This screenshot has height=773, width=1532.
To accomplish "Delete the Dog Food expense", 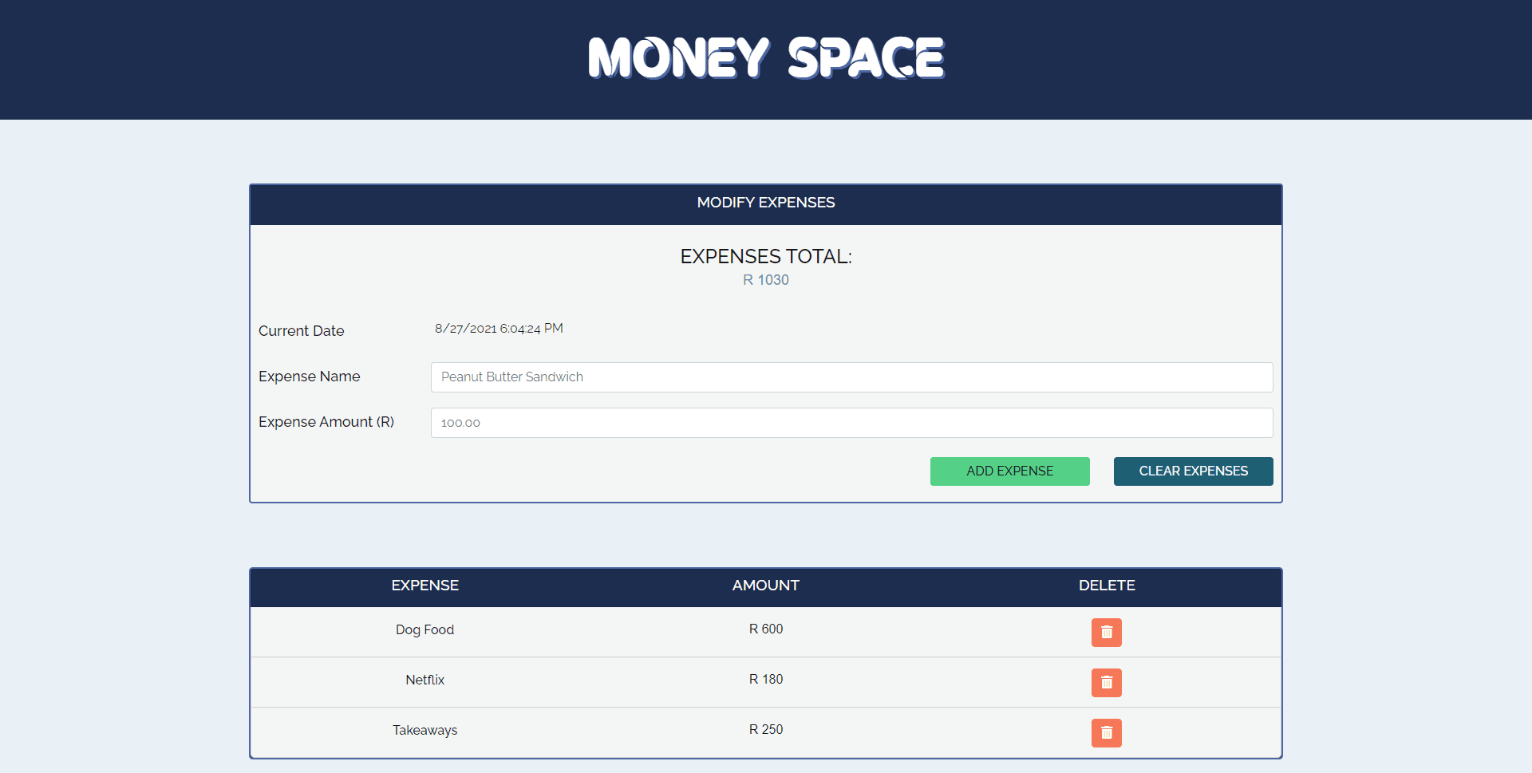I will click(x=1106, y=633).
